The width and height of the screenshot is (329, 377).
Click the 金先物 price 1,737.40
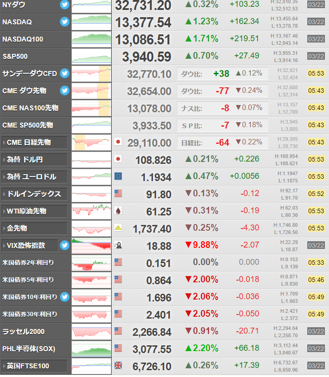(152, 229)
